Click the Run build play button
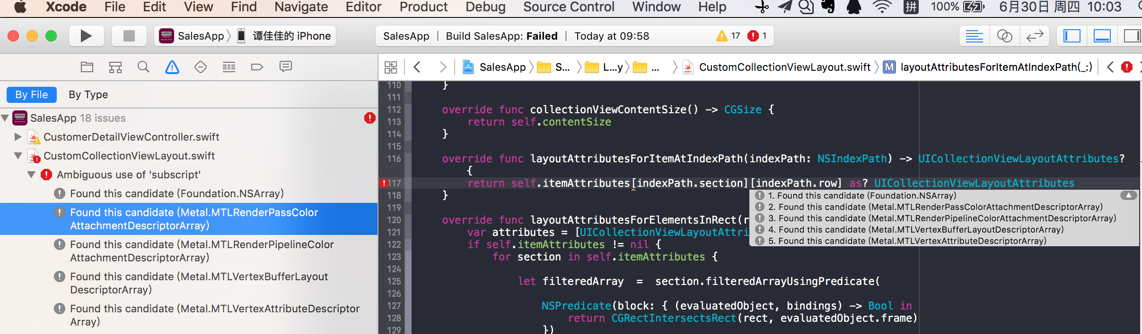1142x334 pixels. point(86,36)
